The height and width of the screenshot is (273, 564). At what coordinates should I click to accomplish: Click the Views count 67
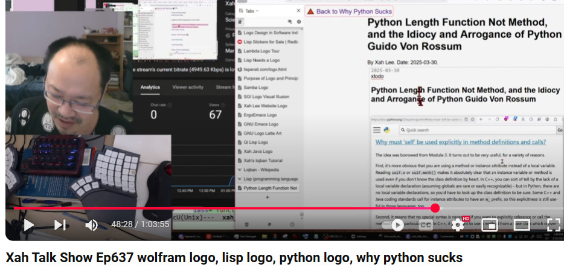tap(215, 115)
